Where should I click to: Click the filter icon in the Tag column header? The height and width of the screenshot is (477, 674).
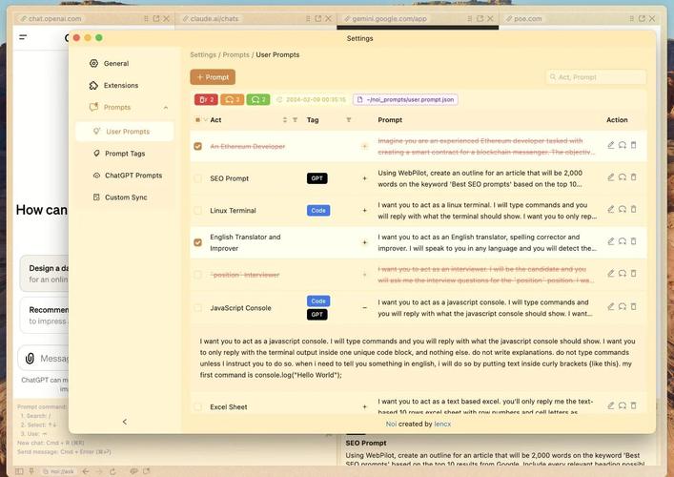point(349,120)
